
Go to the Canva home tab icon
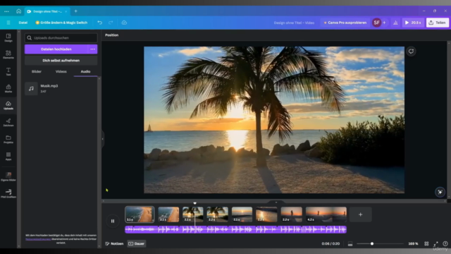[x=19, y=11]
